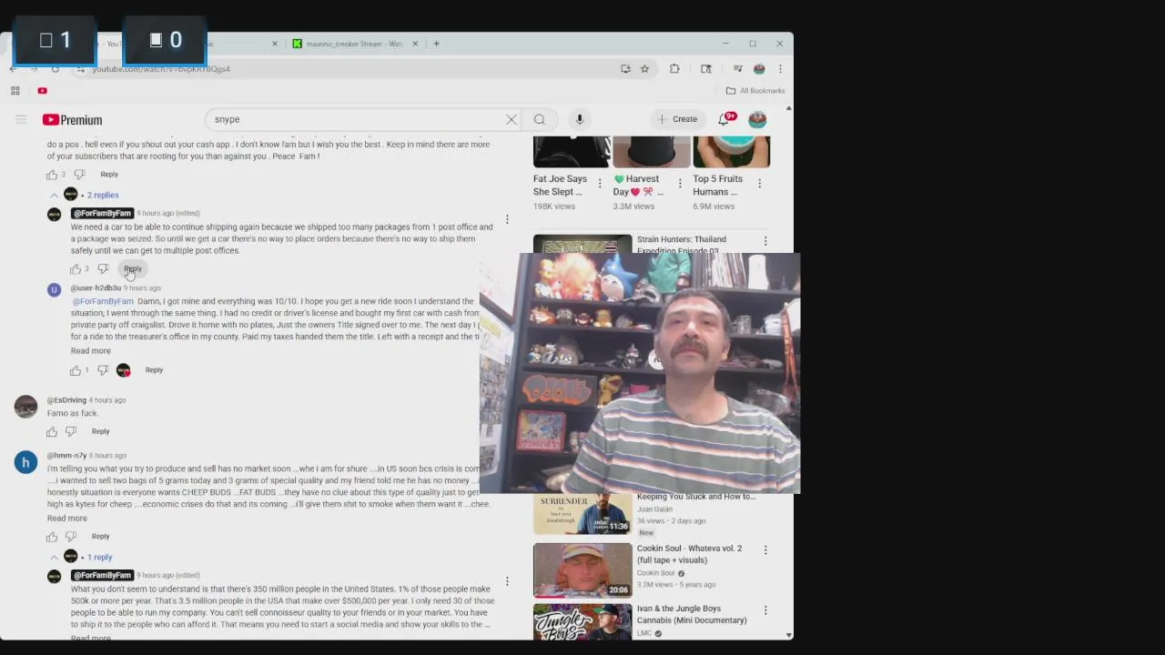Click the page scrollbar down arrow
Screen dimensions: 1165x655
788,635
